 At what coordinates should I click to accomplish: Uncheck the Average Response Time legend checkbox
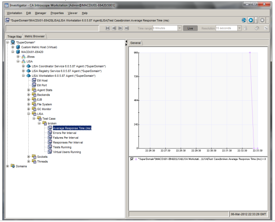tap(132, 159)
